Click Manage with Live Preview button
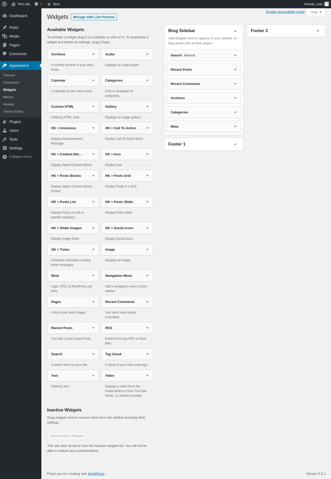The width and height of the screenshot is (331, 479). click(x=94, y=17)
